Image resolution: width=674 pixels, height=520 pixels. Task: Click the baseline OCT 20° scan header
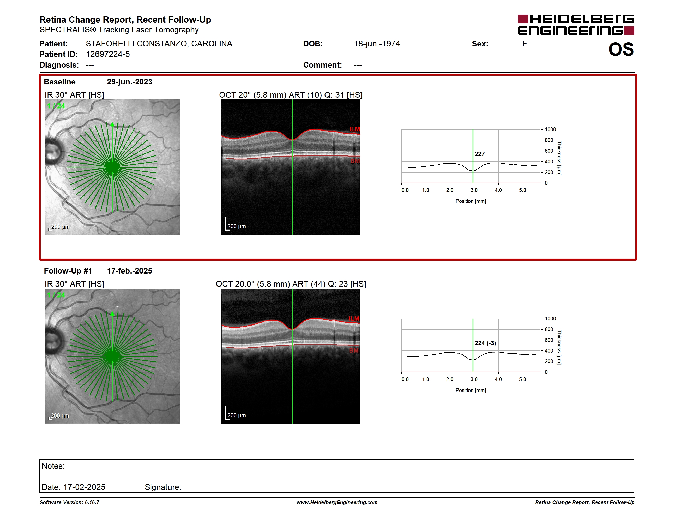click(x=291, y=95)
